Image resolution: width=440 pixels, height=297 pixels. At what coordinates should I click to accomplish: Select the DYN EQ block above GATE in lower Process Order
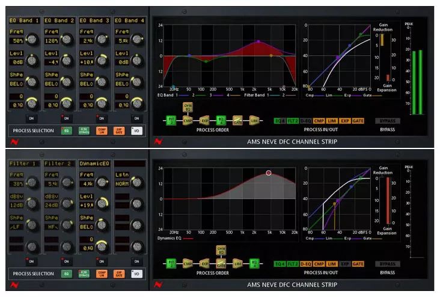click(221, 250)
